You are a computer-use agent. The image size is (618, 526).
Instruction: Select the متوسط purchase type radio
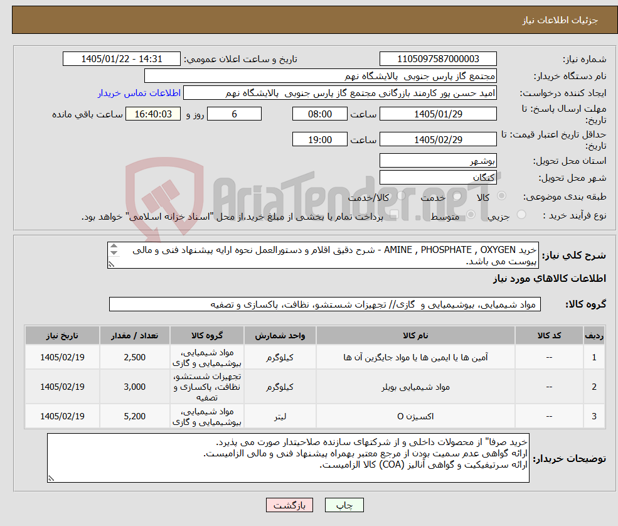tap(471, 215)
